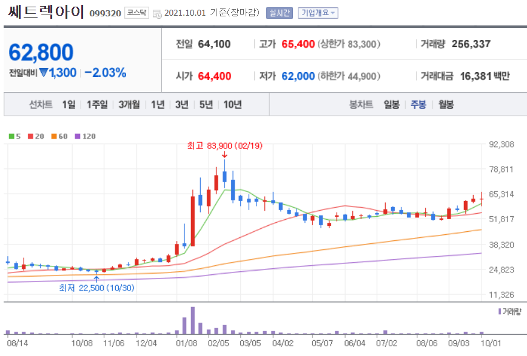The height and width of the screenshot is (356, 527).
Task: Click the stock code 099320
Action: pyautogui.click(x=105, y=13)
